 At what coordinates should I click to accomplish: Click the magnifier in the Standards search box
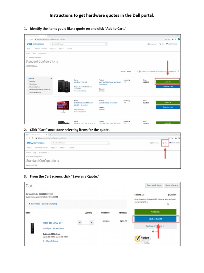coord(178,71)
